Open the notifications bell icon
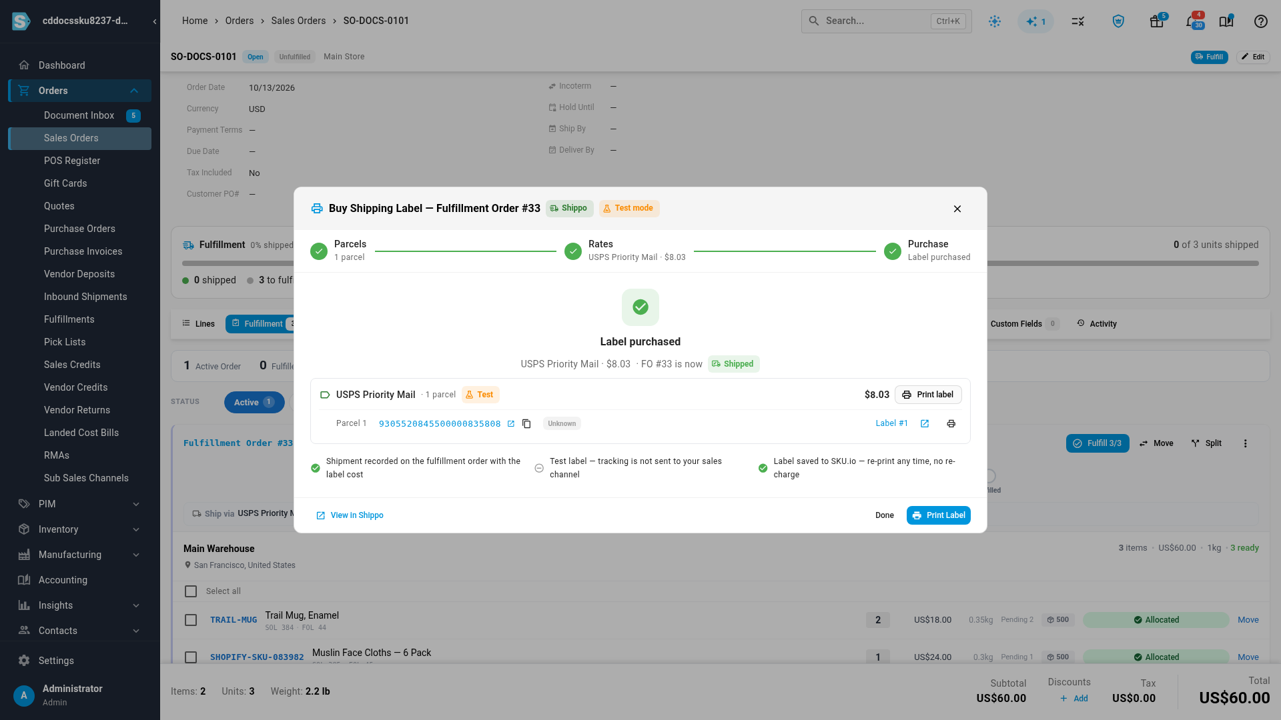1281x720 pixels. 1192,21
